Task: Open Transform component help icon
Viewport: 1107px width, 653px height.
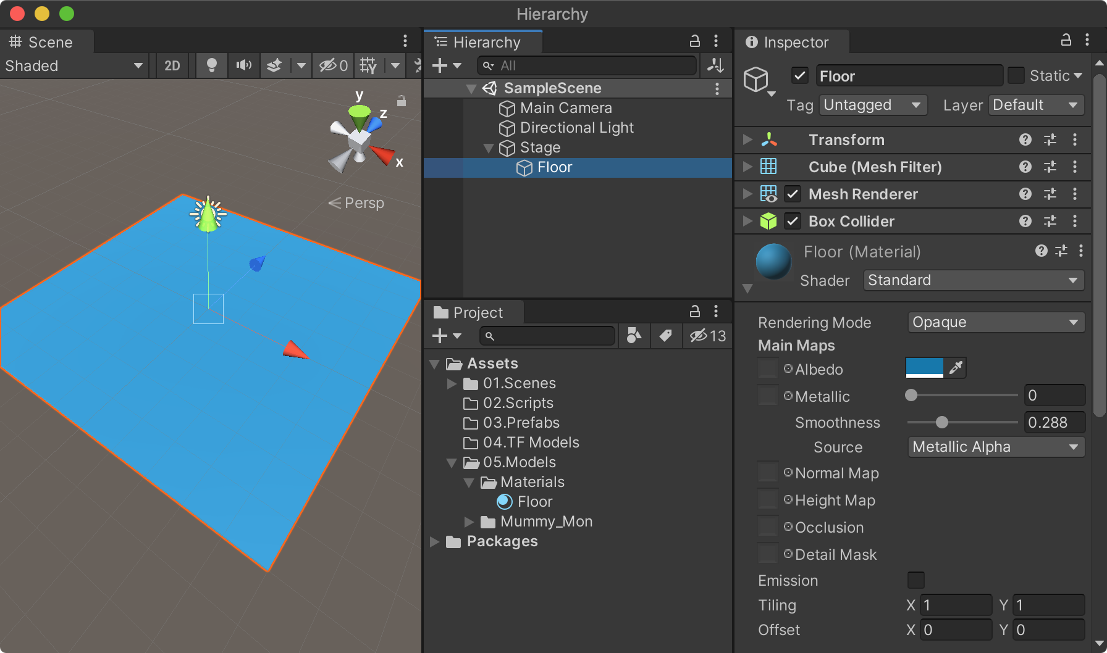Action: (x=1025, y=139)
